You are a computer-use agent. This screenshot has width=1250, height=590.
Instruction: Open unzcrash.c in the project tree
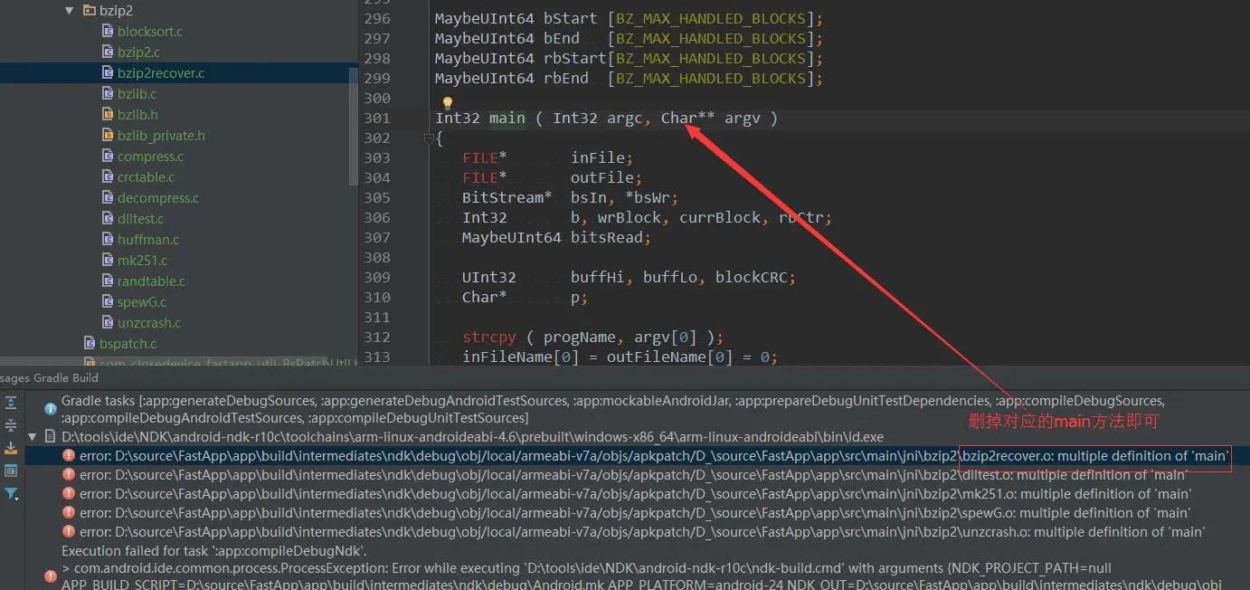pos(149,323)
